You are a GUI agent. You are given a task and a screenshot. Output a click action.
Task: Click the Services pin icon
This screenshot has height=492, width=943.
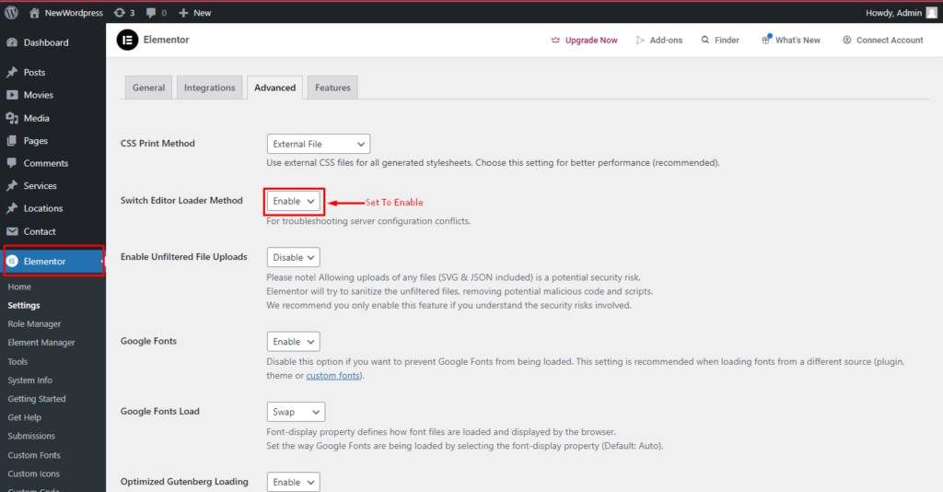pyautogui.click(x=12, y=186)
